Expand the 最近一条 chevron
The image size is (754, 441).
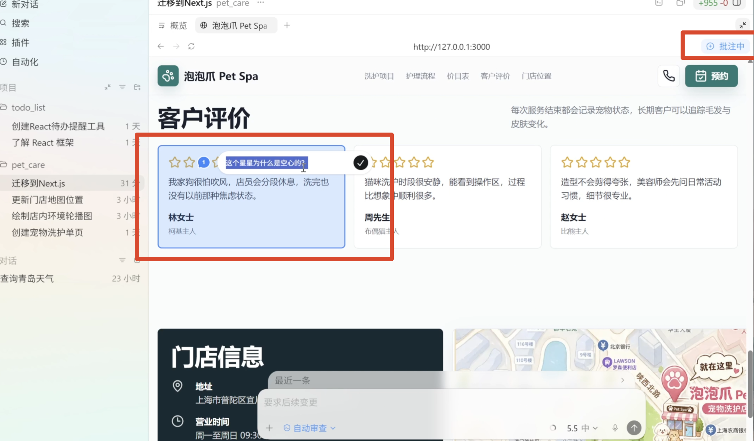click(622, 380)
